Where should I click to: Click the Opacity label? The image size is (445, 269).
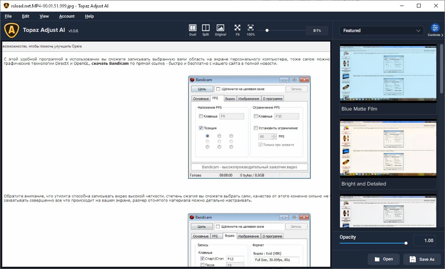348,237
